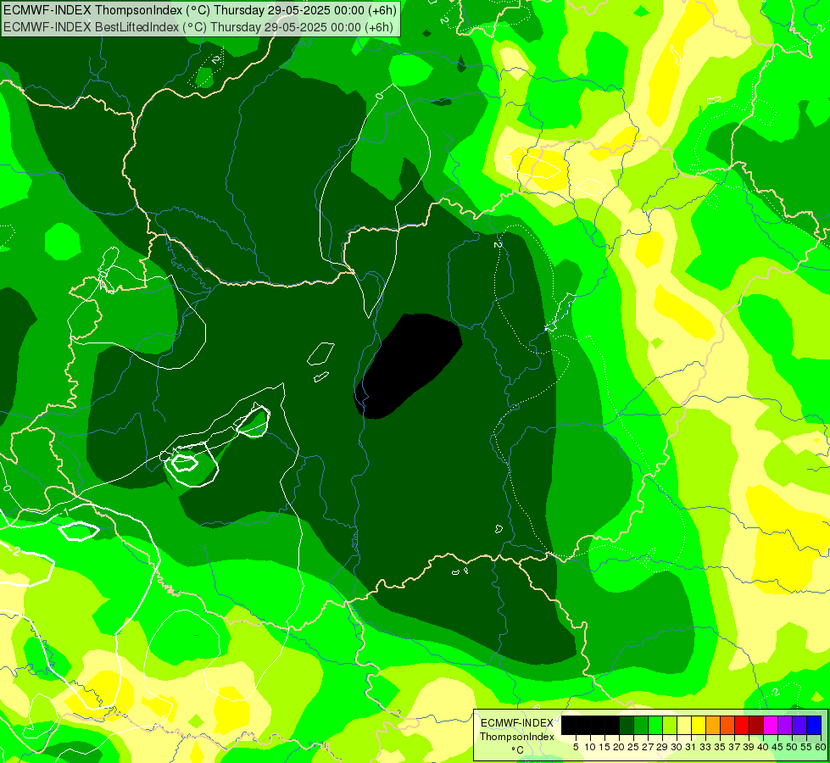The image size is (830, 763).
Task: Click legend tick value 31
Action: click(691, 747)
